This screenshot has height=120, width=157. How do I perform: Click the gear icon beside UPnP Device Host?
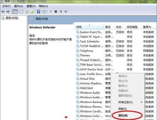click(x=78, y=69)
